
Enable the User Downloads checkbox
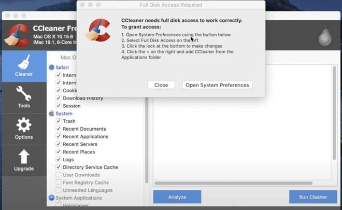pos(58,175)
